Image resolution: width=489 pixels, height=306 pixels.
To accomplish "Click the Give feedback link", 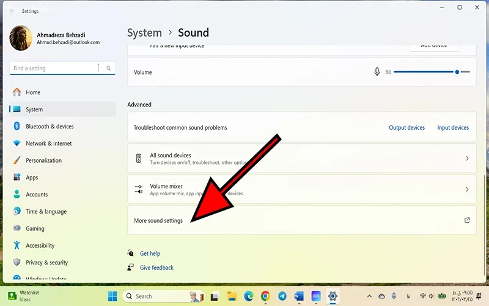I will 156,267.
